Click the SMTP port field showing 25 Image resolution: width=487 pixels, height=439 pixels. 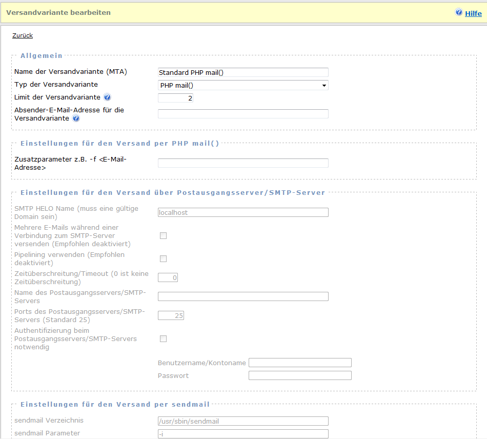coord(171,315)
